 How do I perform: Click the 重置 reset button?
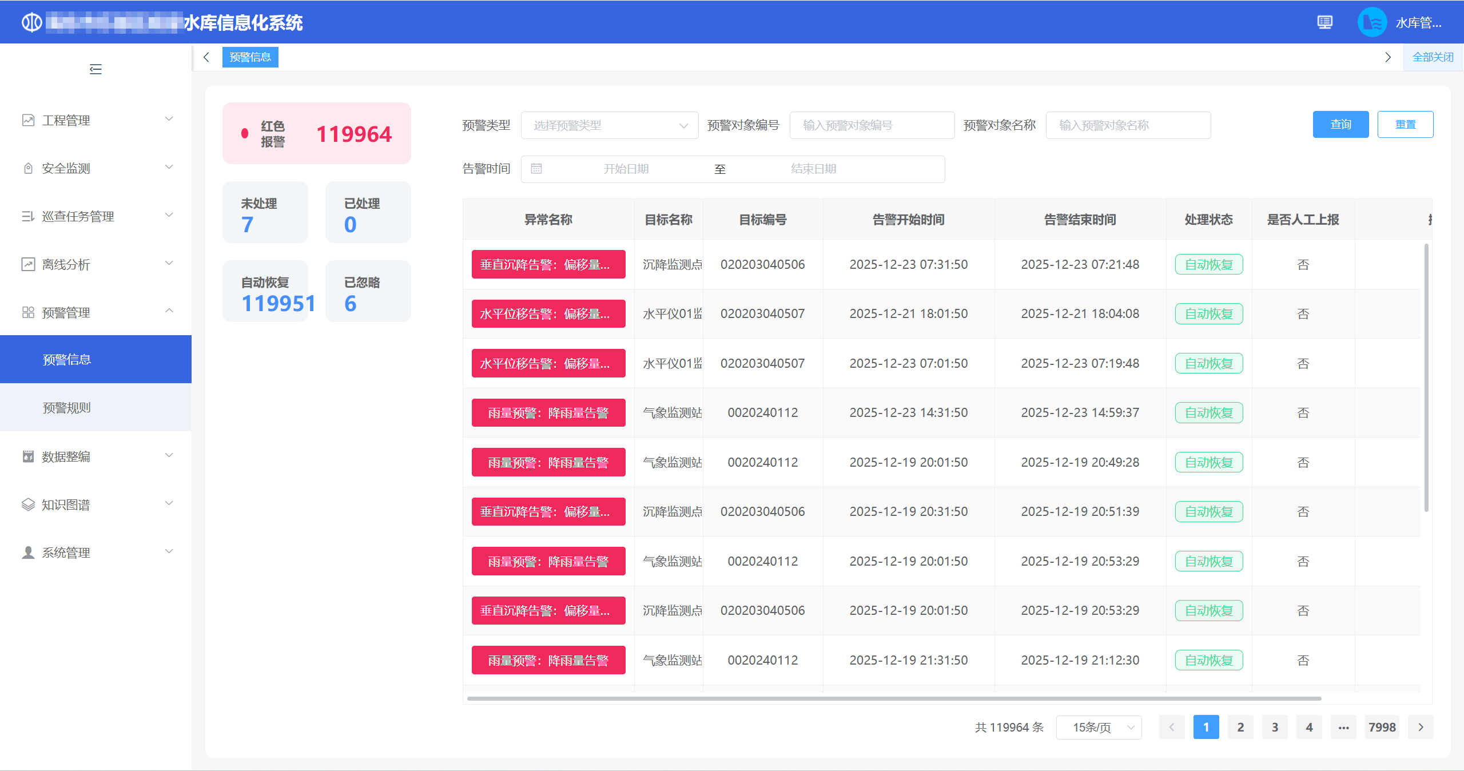click(1405, 124)
